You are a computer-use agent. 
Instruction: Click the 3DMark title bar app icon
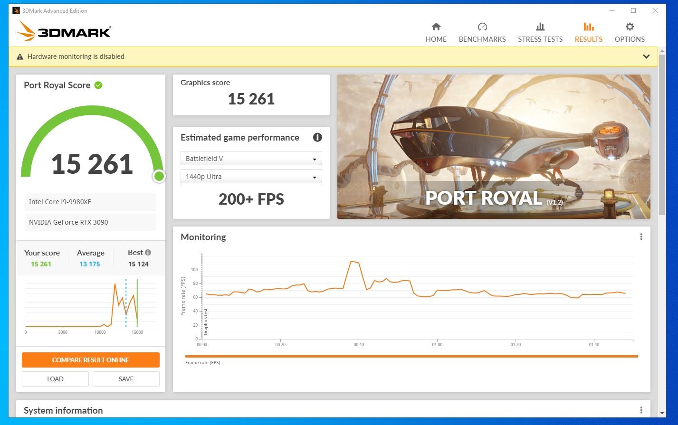[x=16, y=10]
